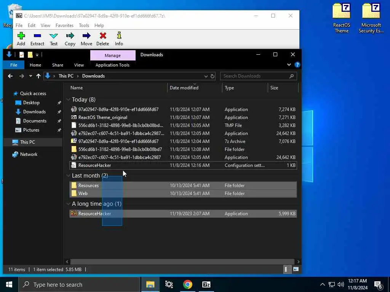Open the Help menu in 7-Zip
The height and width of the screenshot is (292, 390).
click(x=99, y=25)
